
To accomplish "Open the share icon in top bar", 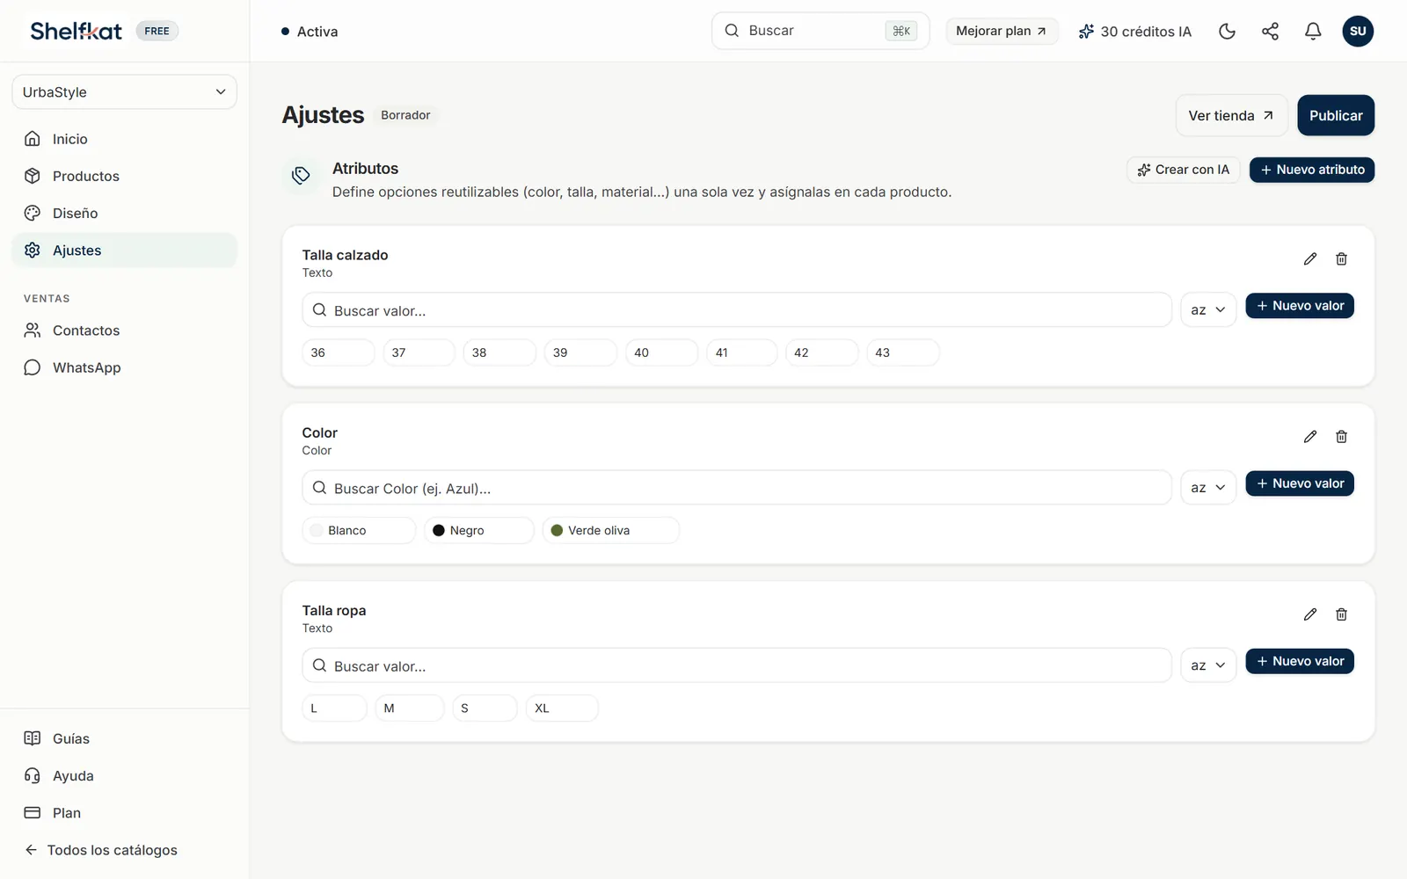I will point(1270,32).
